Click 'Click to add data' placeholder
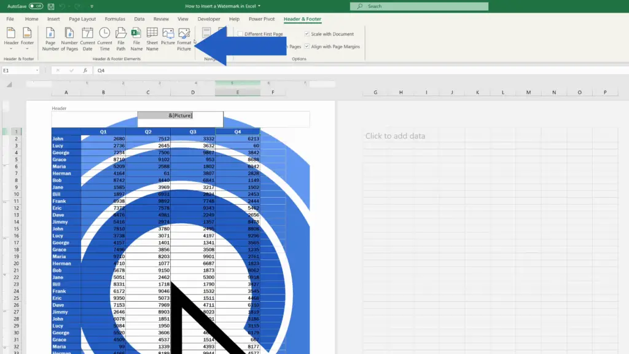 395,136
